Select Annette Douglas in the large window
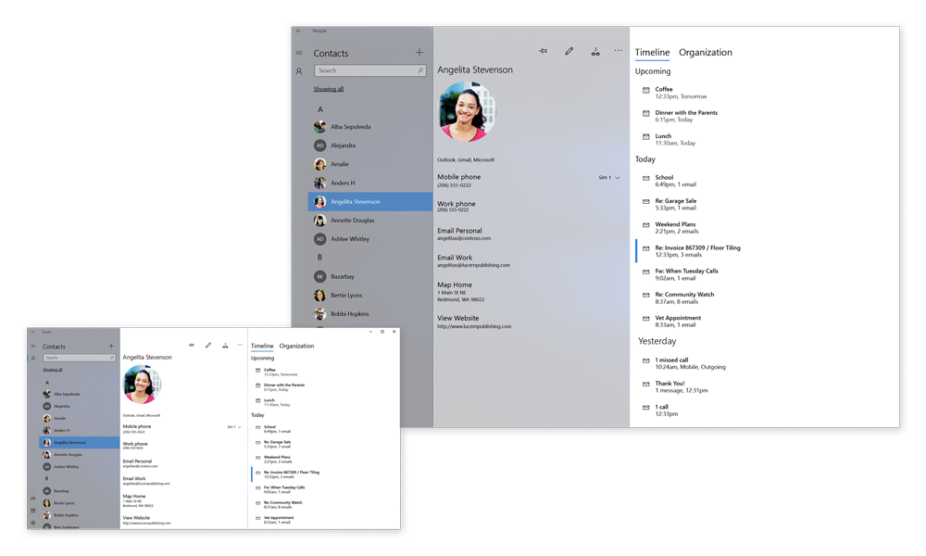This screenshot has height=556, width=926. coord(370,221)
